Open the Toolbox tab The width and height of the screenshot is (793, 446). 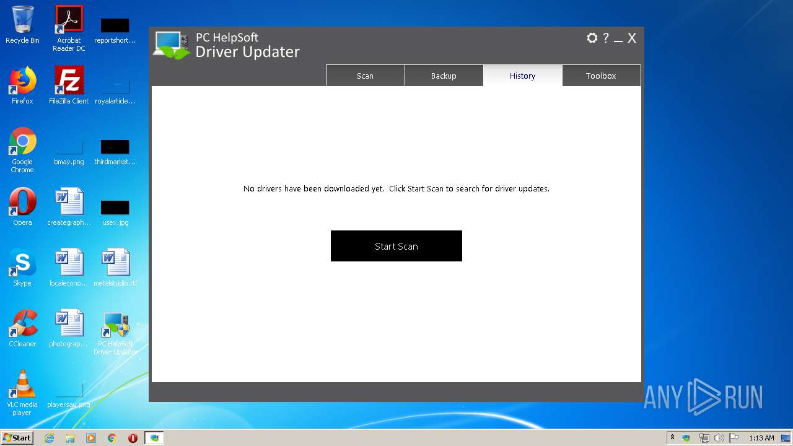pyautogui.click(x=601, y=76)
